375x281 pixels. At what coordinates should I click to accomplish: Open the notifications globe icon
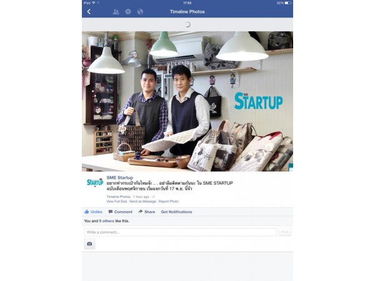[140, 12]
